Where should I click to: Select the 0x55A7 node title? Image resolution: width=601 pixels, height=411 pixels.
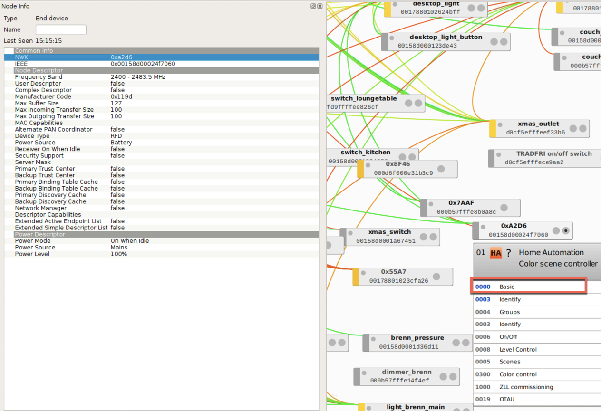pyautogui.click(x=394, y=272)
